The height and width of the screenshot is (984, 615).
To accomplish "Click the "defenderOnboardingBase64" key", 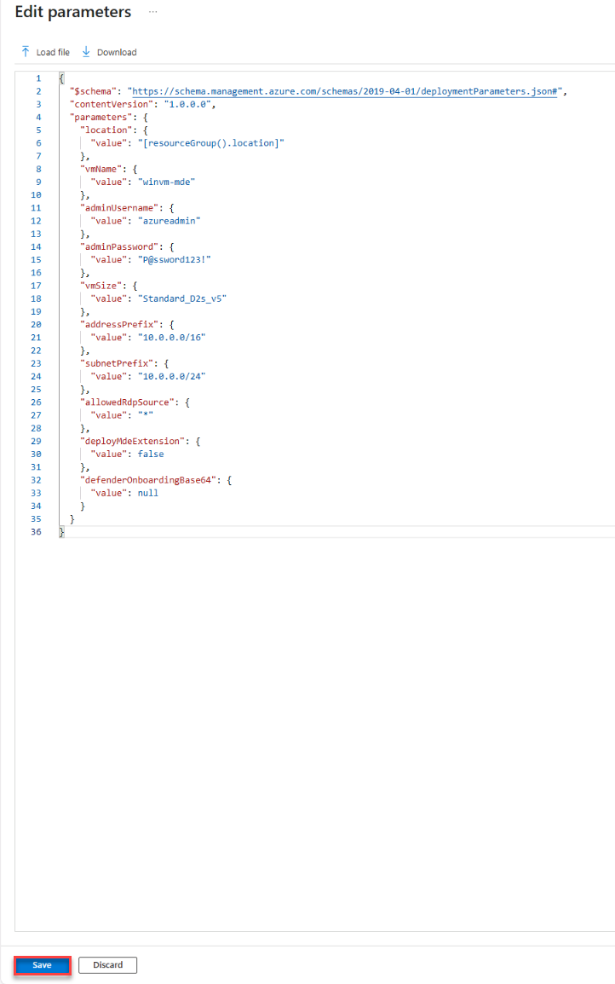I will tap(148, 480).
